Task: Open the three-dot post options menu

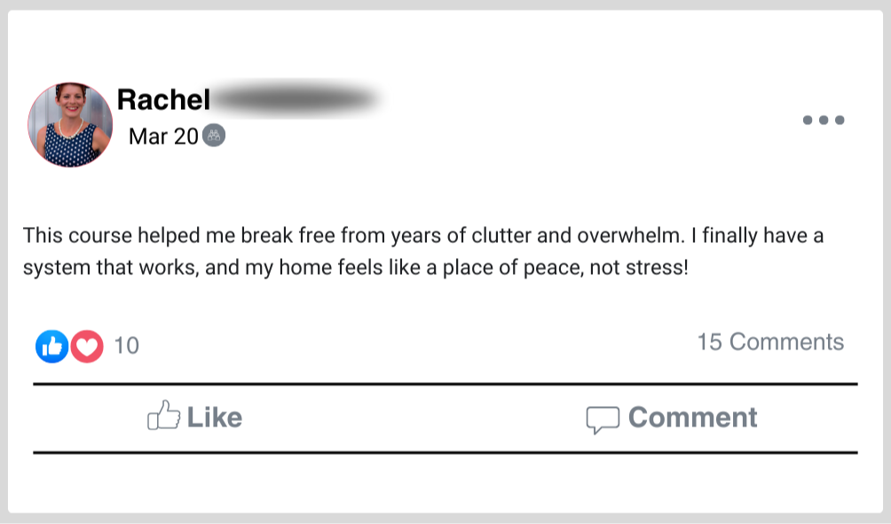Action: [823, 120]
